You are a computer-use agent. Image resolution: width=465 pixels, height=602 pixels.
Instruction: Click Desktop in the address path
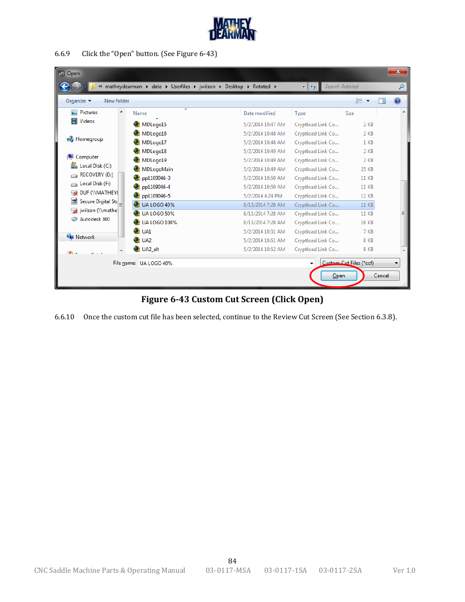click(x=234, y=87)
